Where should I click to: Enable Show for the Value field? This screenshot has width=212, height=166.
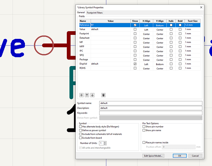coord(135,29)
